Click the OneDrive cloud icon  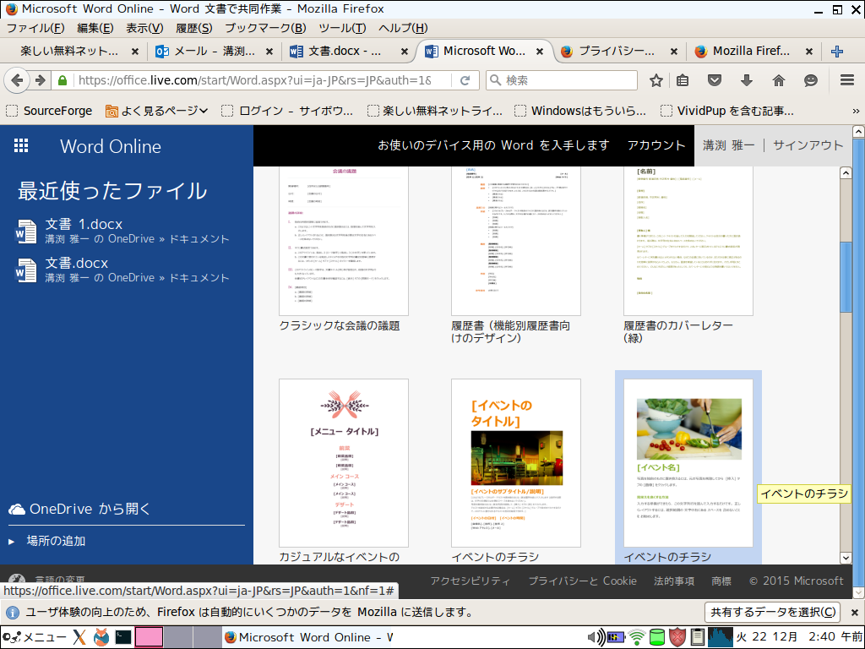(17, 509)
